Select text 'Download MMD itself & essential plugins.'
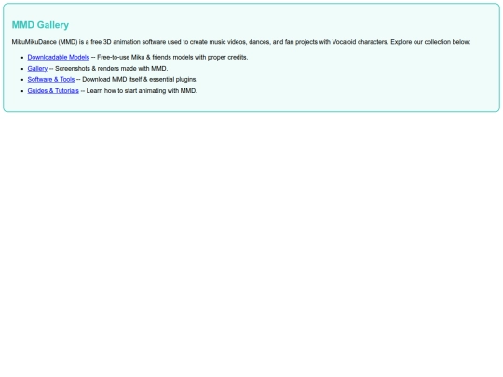 click(x=140, y=80)
